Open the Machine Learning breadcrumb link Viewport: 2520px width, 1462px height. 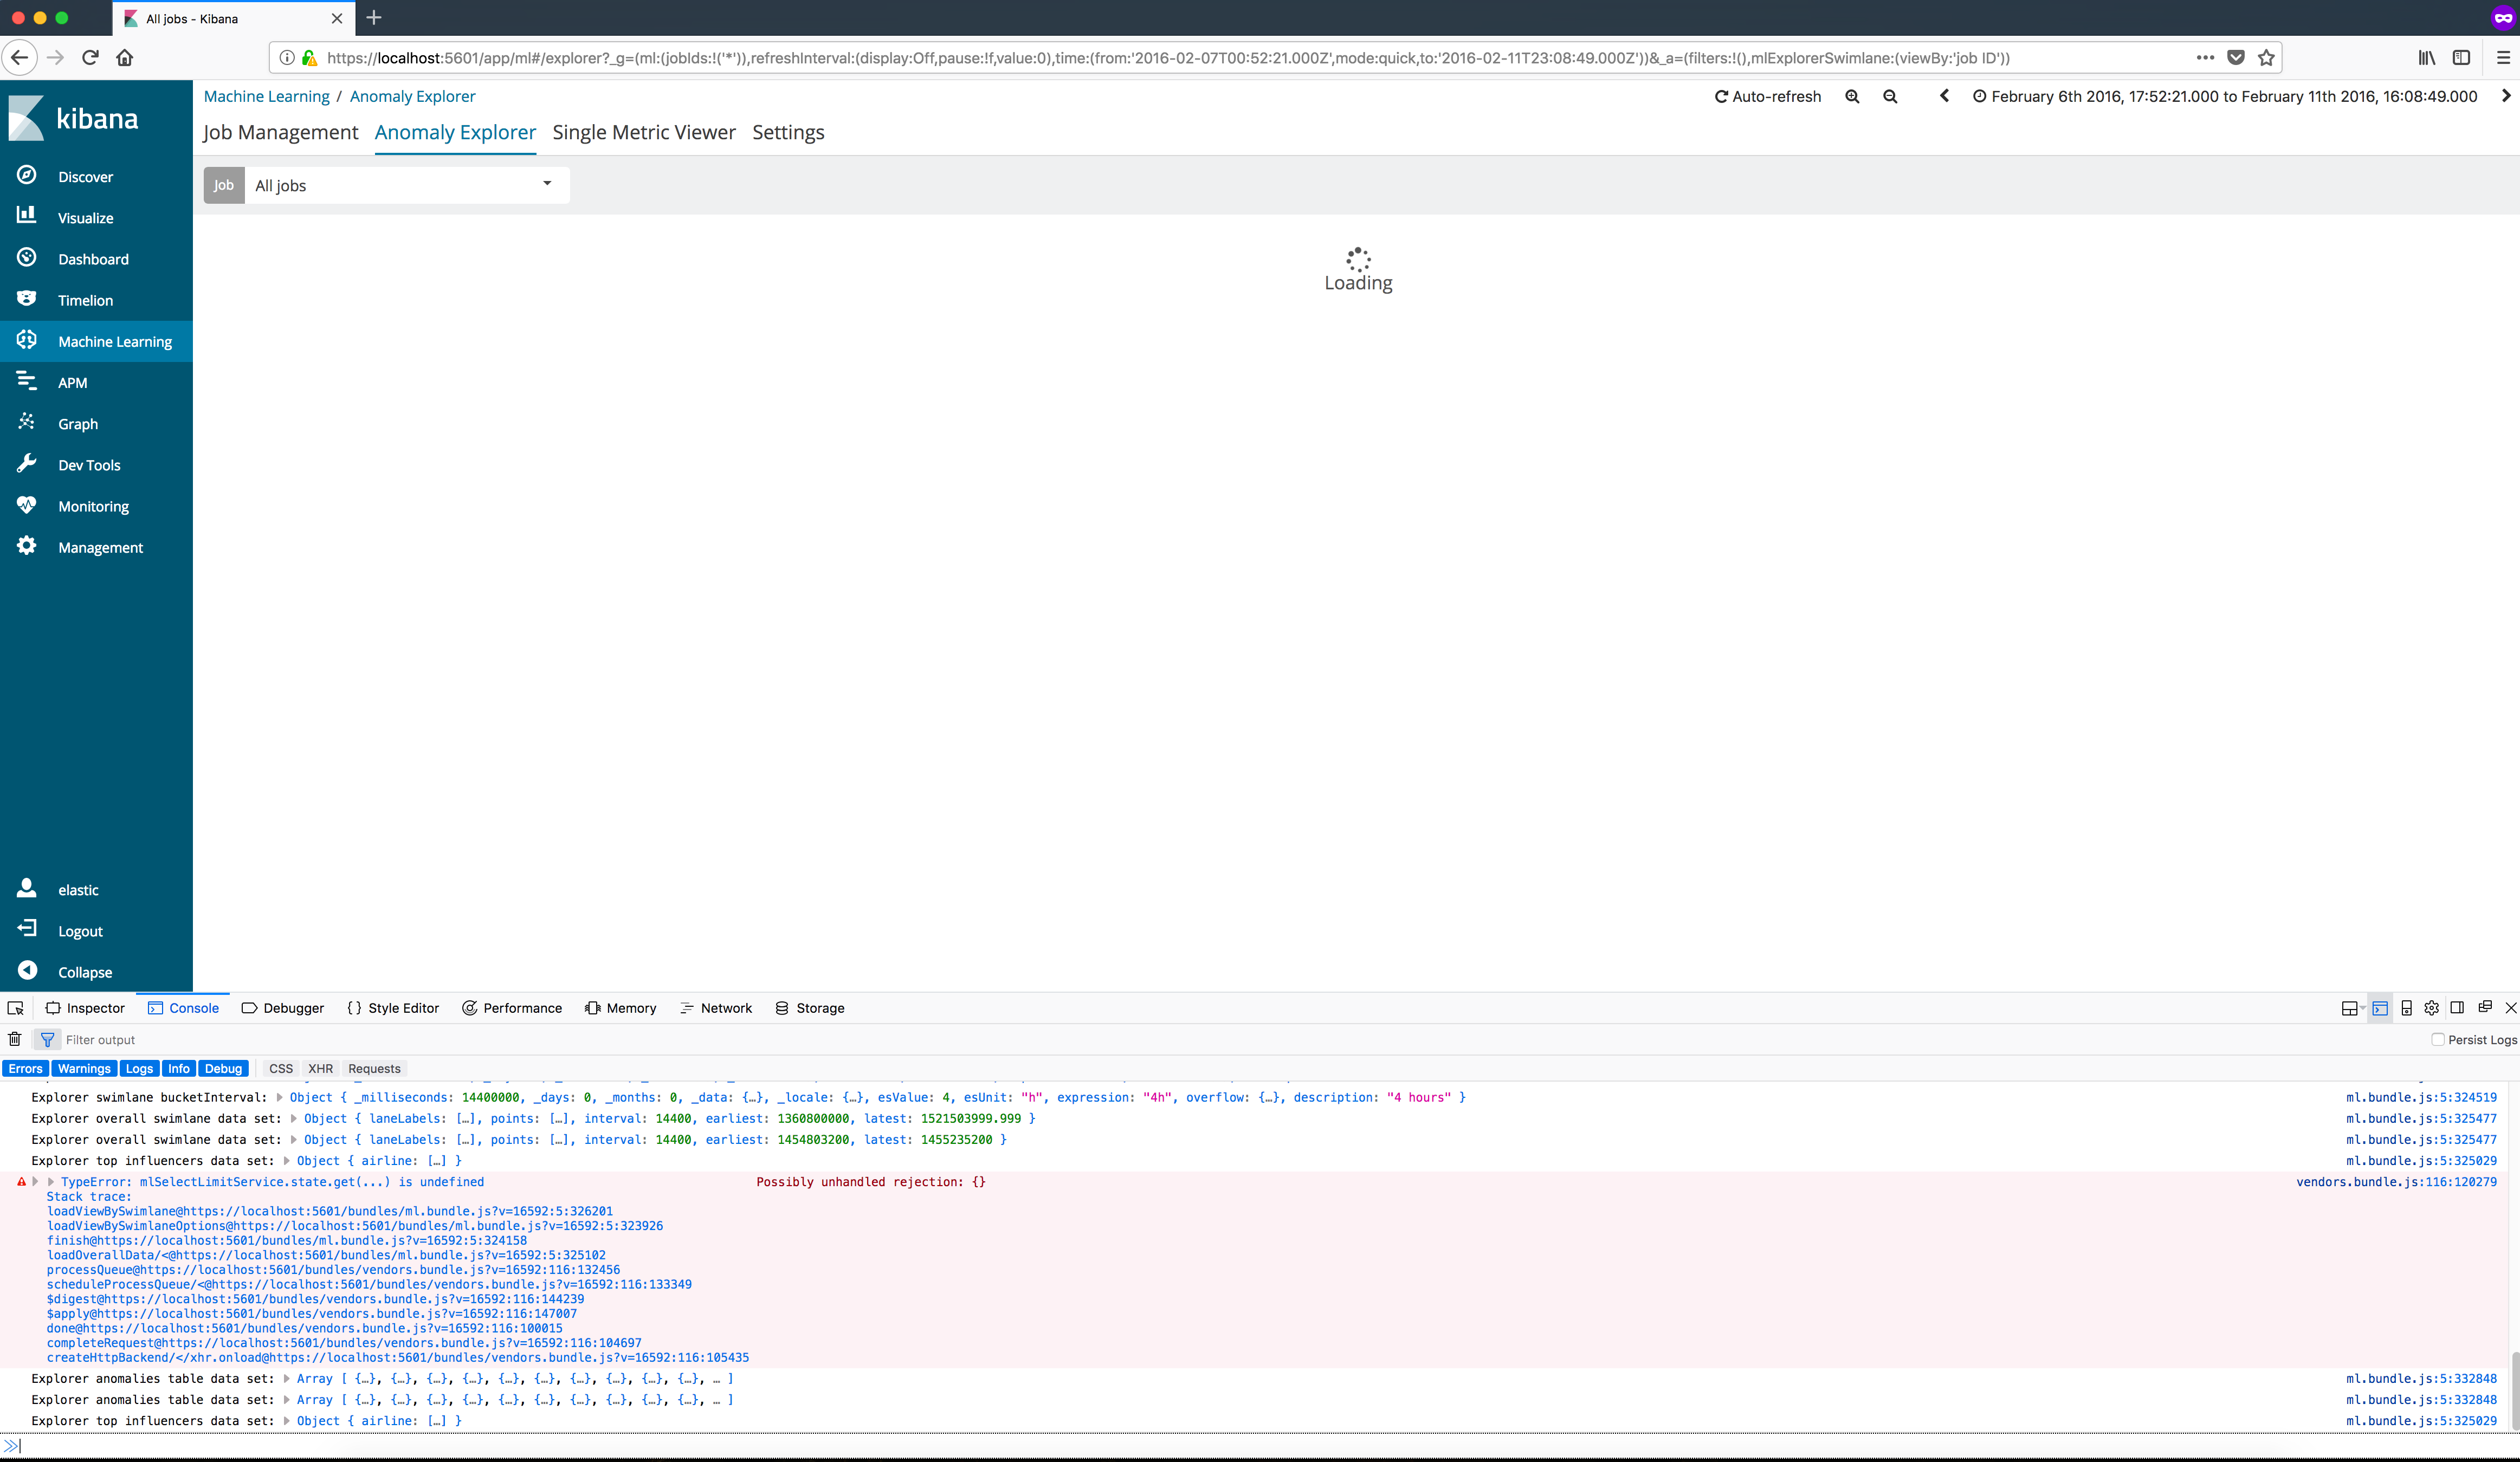266,96
